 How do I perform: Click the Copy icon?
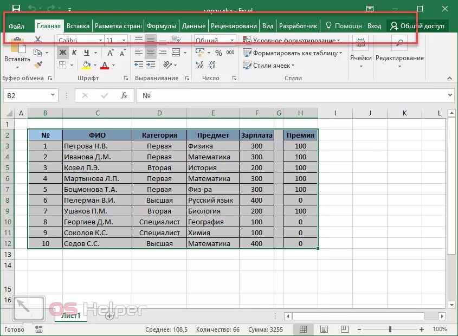[37, 53]
